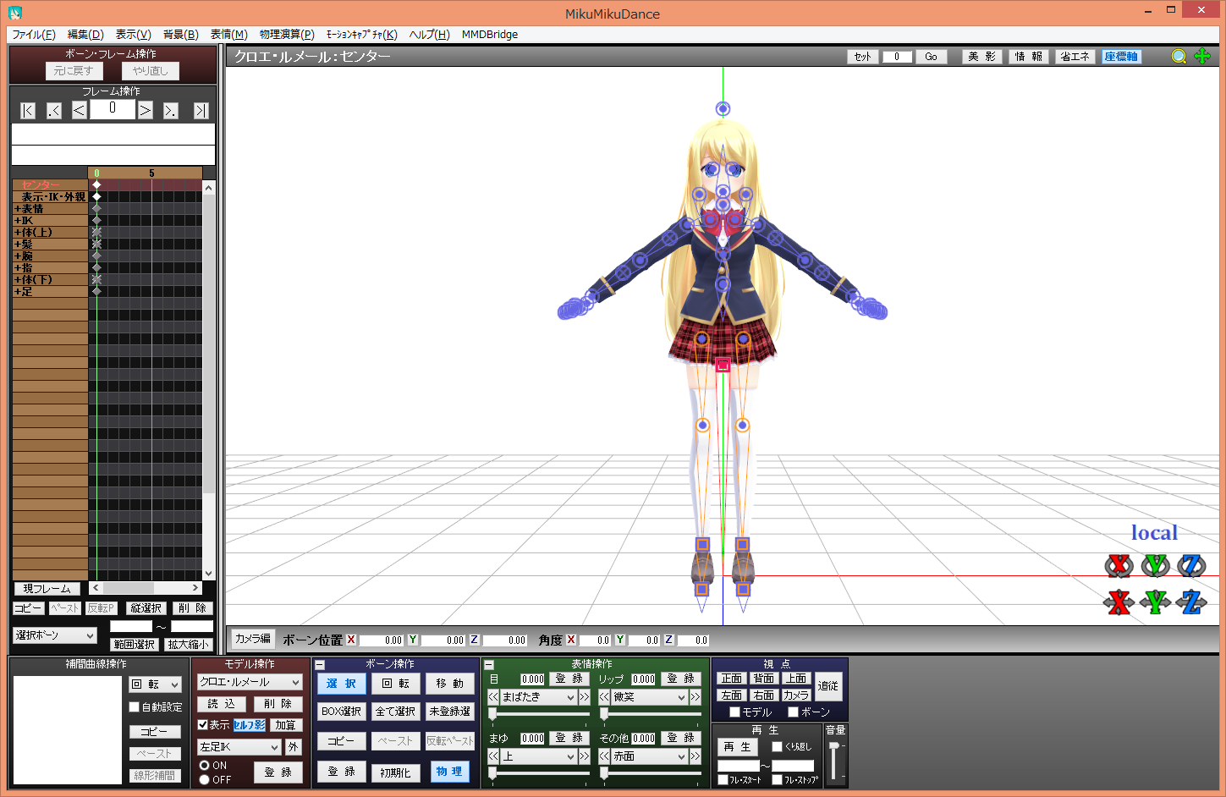Toggle the フレ・ストップ checkbox
Image resolution: width=1226 pixels, height=797 pixels.
[777, 779]
